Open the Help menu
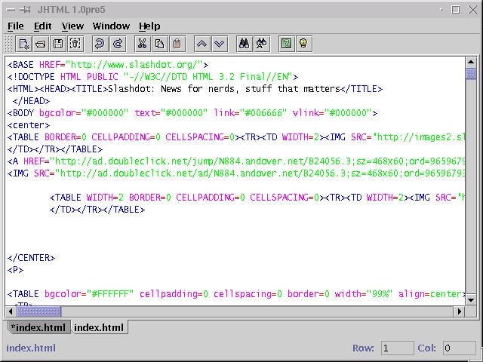 149,26
